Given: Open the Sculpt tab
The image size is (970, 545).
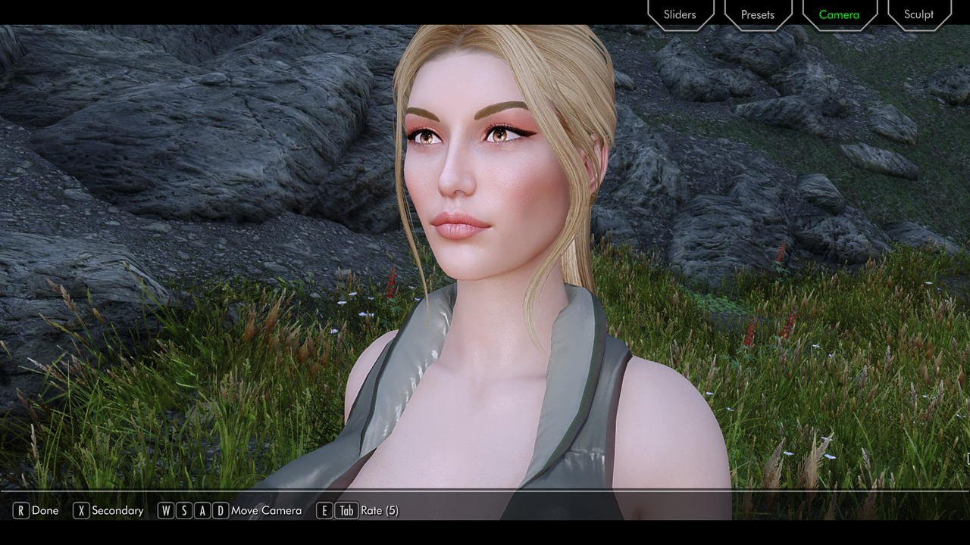Looking at the screenshot, I should pos(918,14).
